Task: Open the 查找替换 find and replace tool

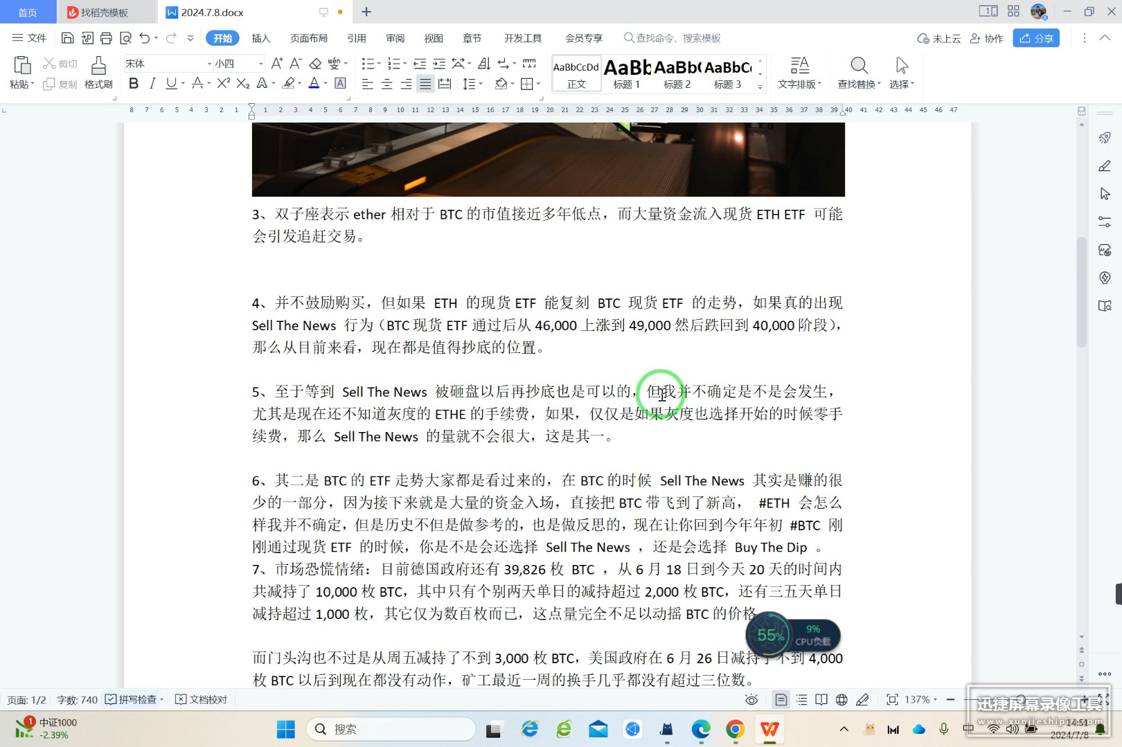Action: (859, 73)
